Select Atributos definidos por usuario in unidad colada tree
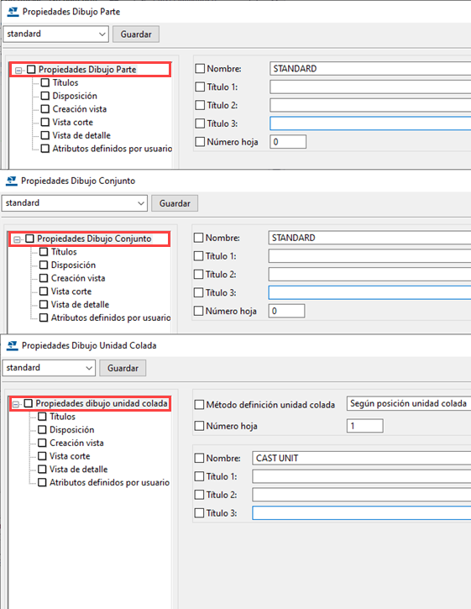Viewport: 471px width, 609px height. [109, 482]
